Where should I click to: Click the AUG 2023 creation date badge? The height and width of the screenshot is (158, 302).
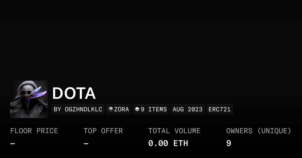tap(187, 109)
